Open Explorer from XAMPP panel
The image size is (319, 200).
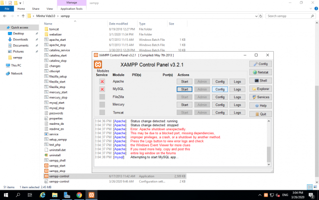tap(261, 89)
